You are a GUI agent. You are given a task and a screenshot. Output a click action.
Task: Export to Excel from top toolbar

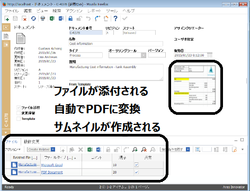[x=52, y=19]
